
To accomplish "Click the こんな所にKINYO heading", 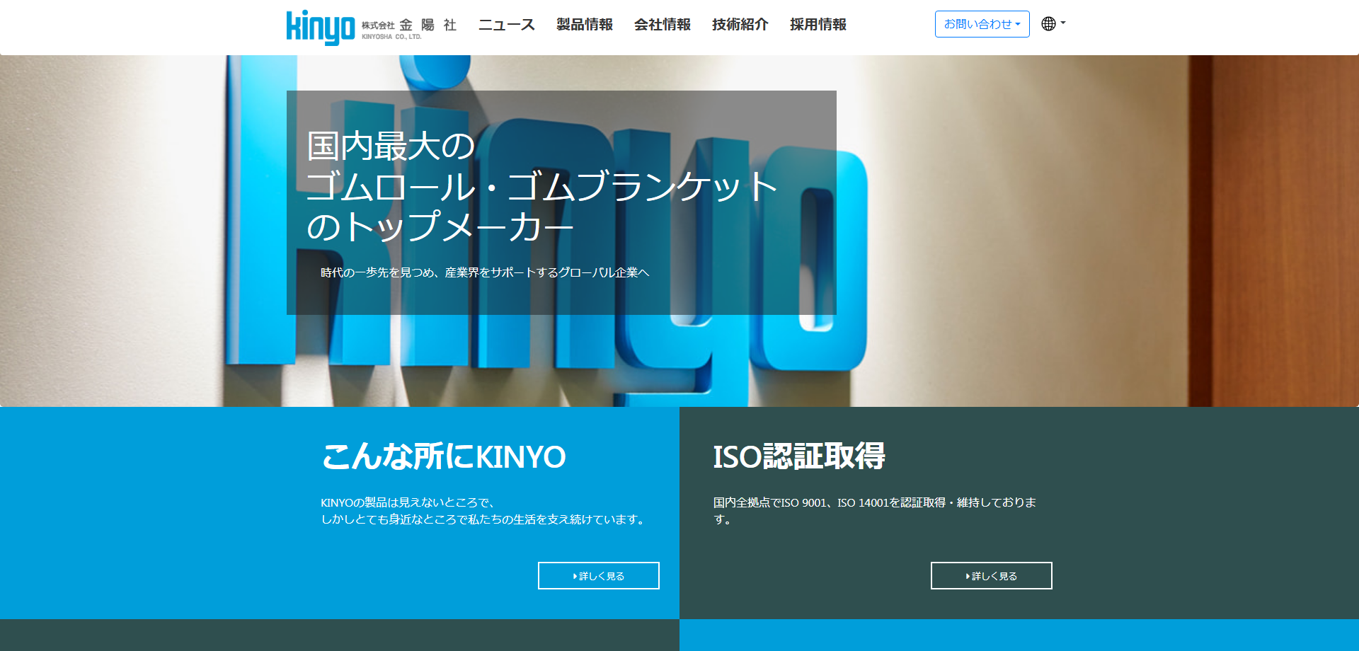I will point(444,456).
